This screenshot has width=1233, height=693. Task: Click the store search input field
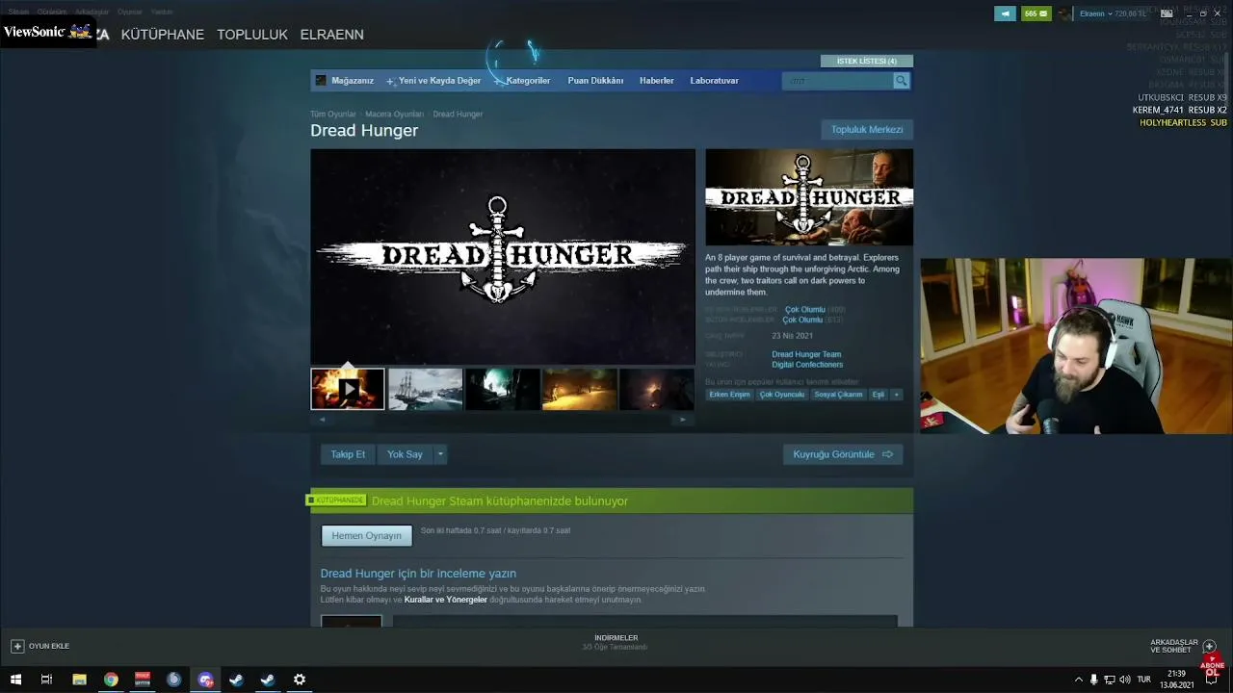(838, 81)
